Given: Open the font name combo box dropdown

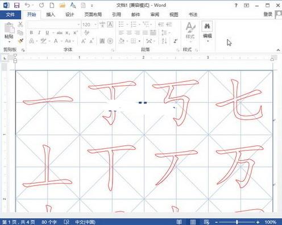Looking at the screenshot, I should [78, 24].
